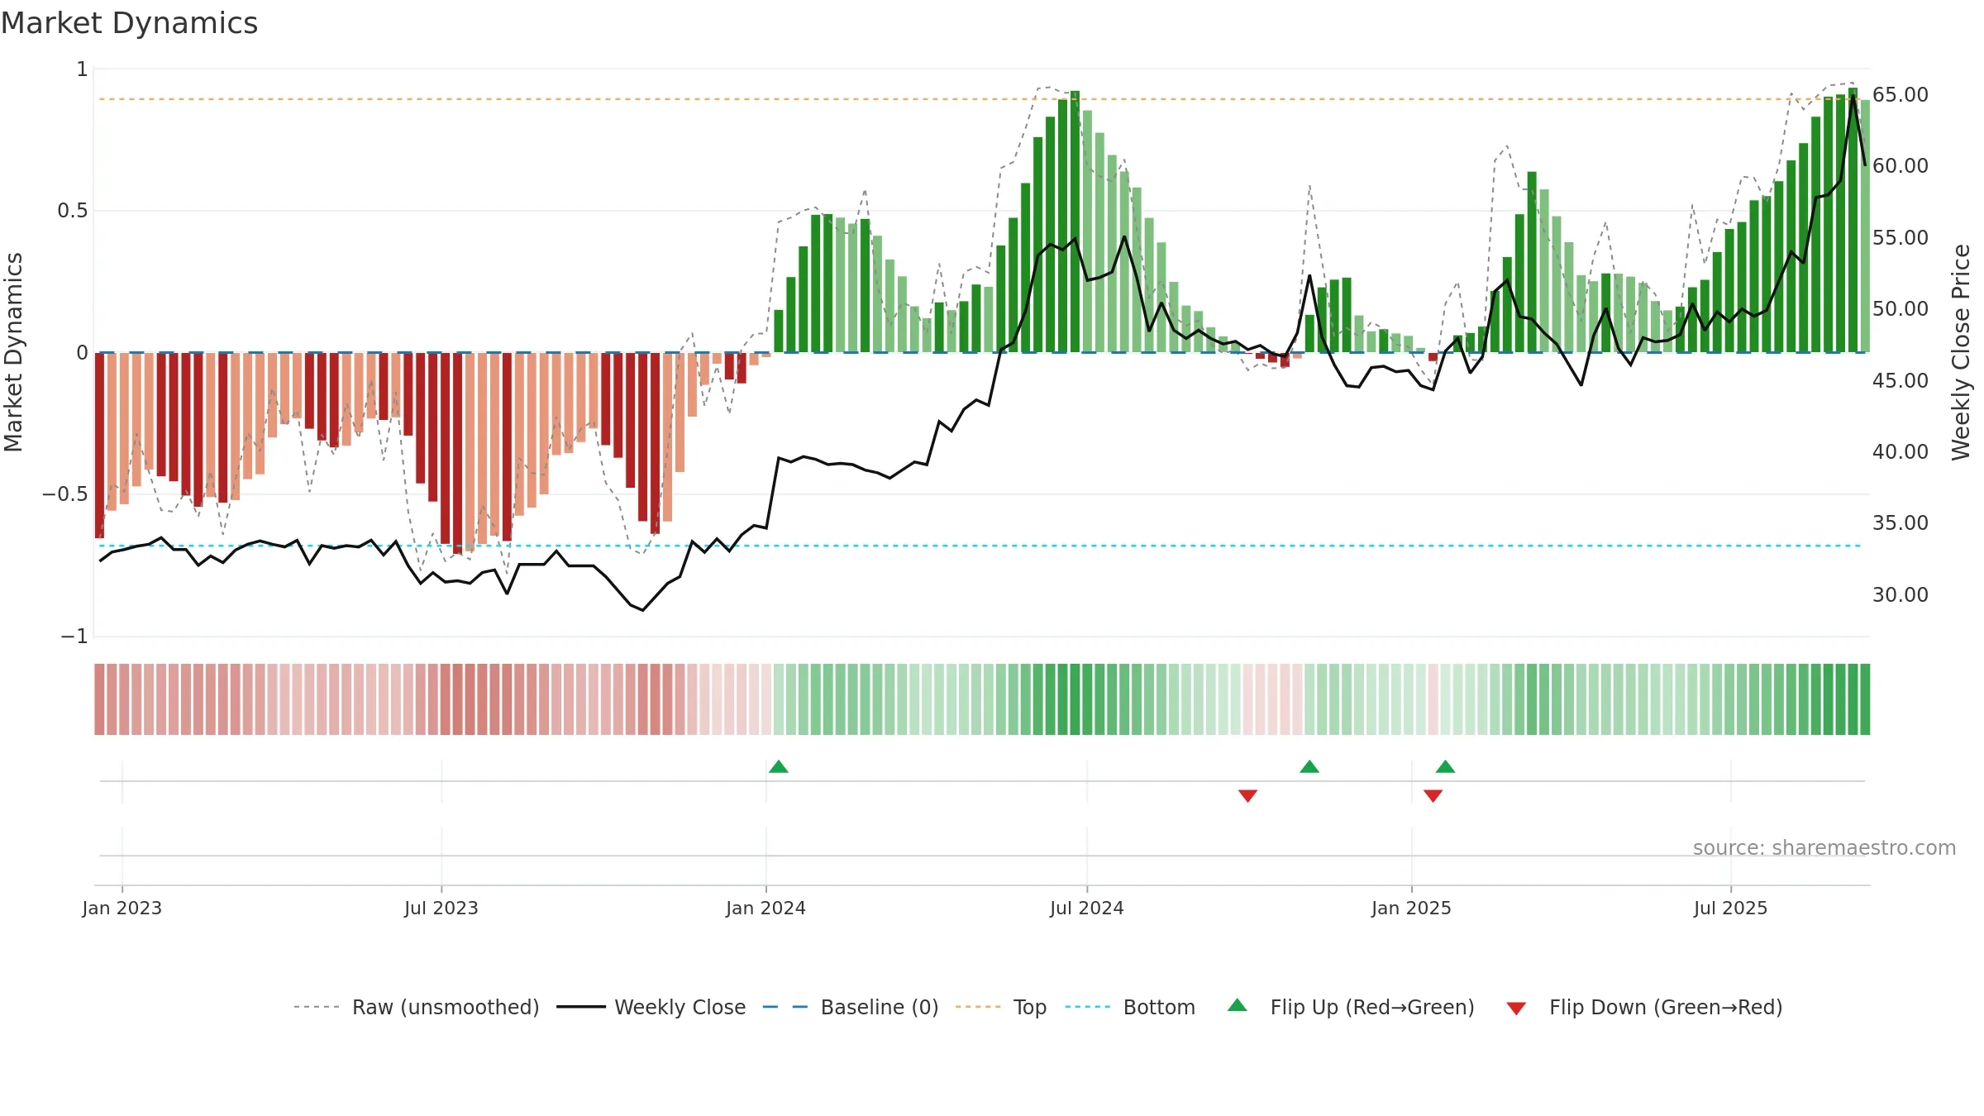Click the 40.00 price axis label
The height and width of the screenshot is (1116, 1984).
point(1901,452)
